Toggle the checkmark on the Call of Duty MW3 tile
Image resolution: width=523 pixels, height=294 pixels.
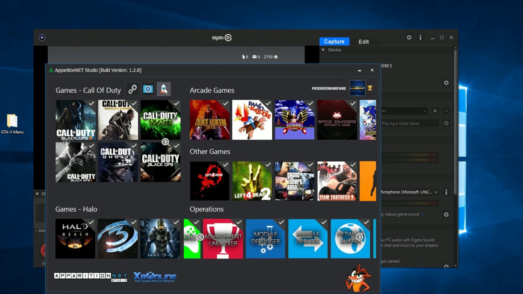(177, 104)
